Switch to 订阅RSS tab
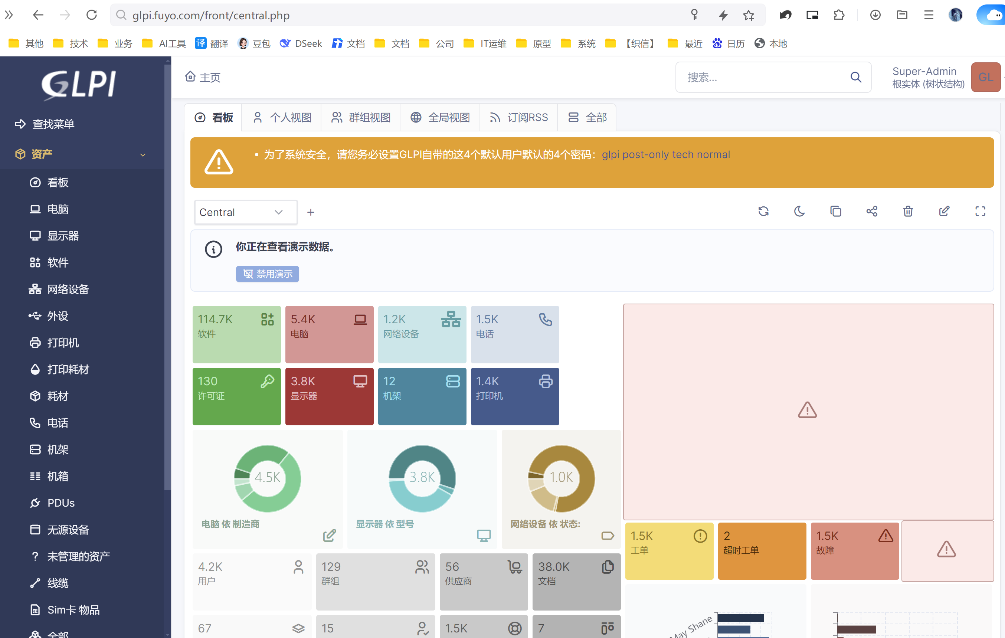Viewport: 1005px width, 638px height. tap(518, 118)
